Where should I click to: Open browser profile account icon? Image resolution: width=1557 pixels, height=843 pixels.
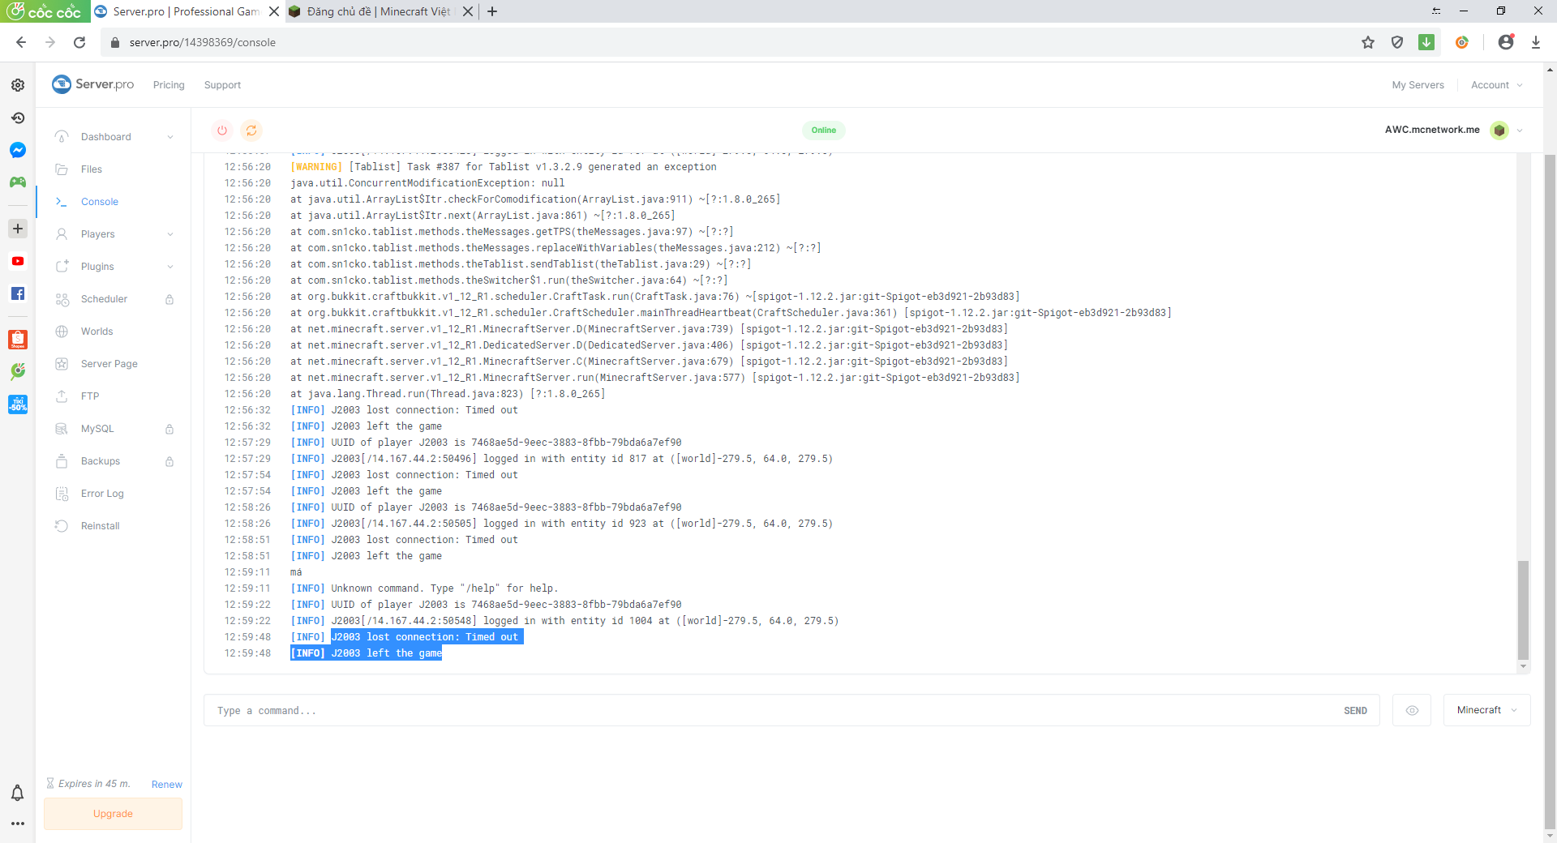coord(1506,42)
